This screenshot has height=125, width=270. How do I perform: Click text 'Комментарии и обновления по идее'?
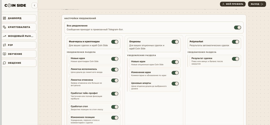coord(148,76)
